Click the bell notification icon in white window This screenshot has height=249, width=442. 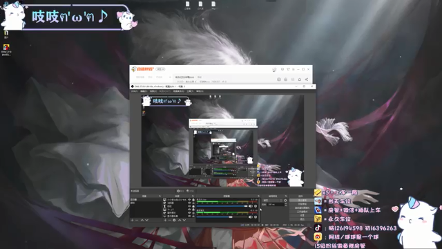tap(300, 80)
